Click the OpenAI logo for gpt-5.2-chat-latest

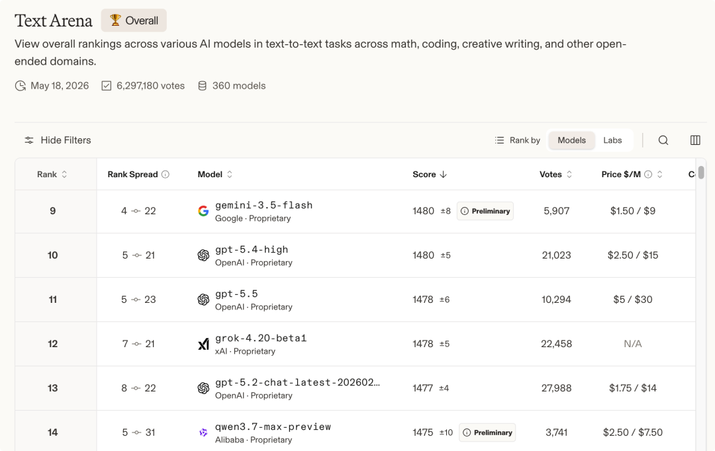pyautogui.click(x=203, y=388)
